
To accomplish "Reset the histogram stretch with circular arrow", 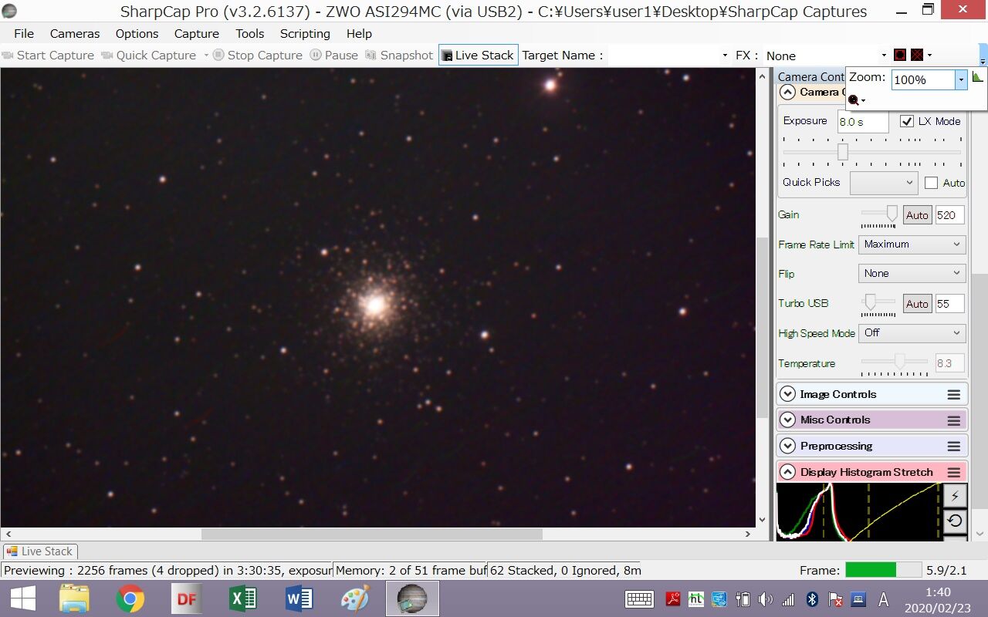I will click(955, 521).
